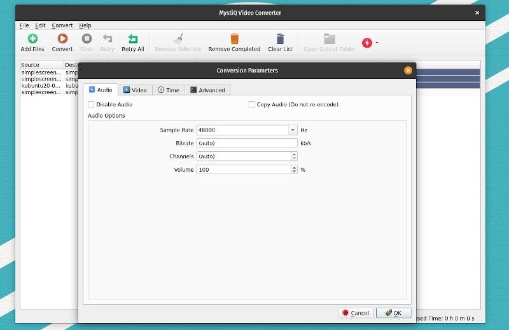
Task: Start conversion with the Convert icon
Action: [62, 39]
